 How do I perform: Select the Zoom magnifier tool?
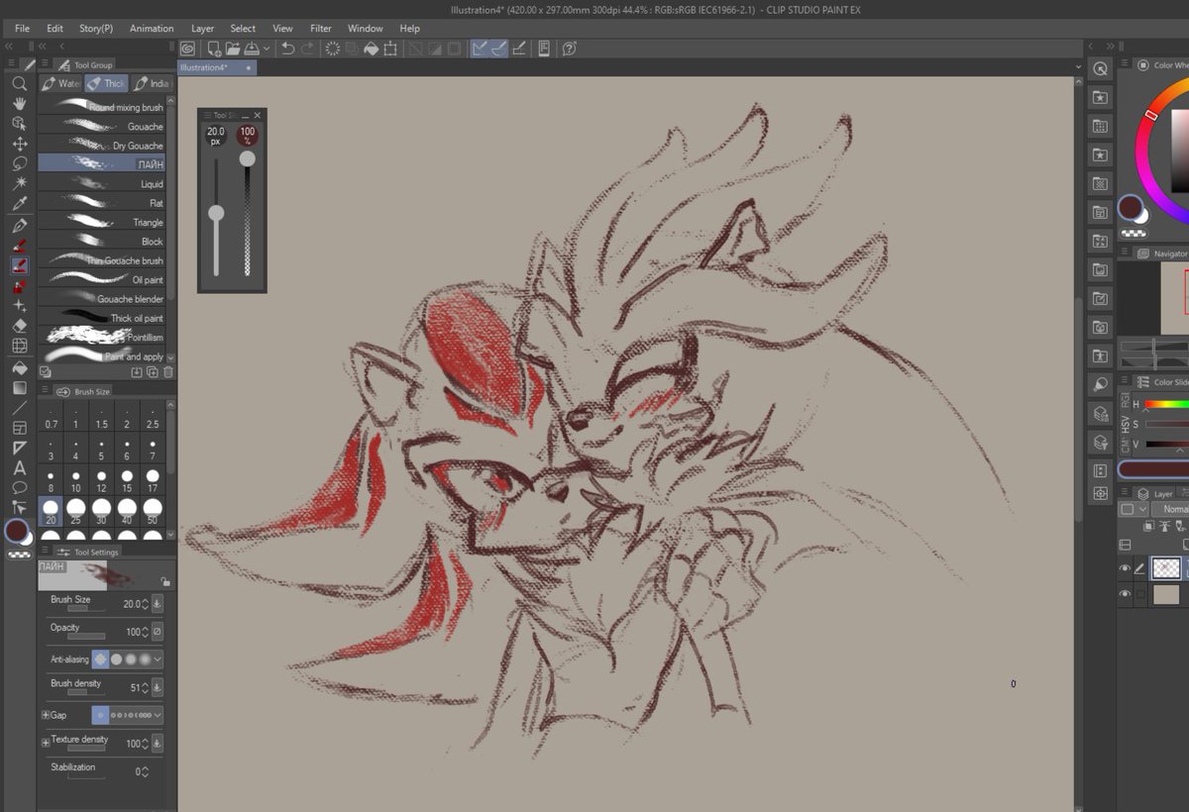[19, 83]
